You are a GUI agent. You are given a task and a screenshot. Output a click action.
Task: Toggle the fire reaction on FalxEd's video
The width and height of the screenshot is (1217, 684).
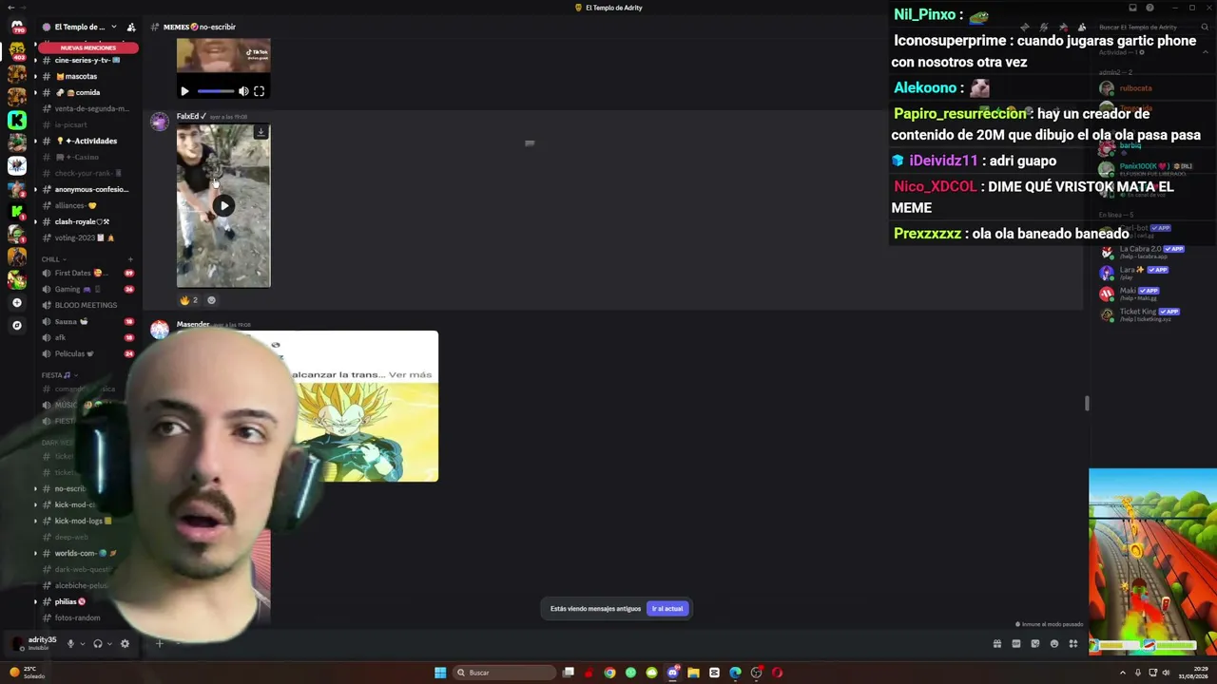189,300
